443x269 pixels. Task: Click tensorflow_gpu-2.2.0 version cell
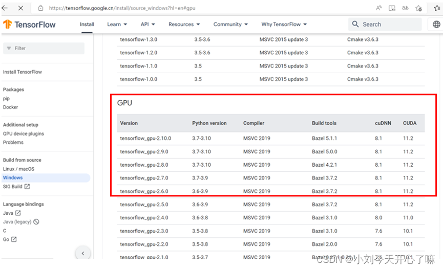(144, 244)
